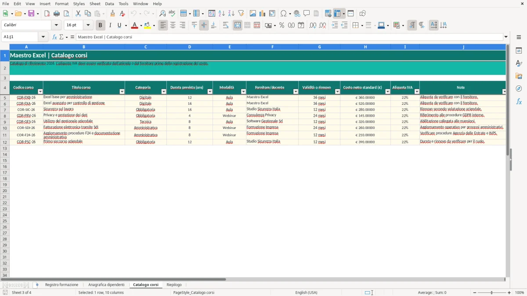This screenshot has height=296, width=527.
Task: Toggle Align Left
Action: (x=163, y=25)
